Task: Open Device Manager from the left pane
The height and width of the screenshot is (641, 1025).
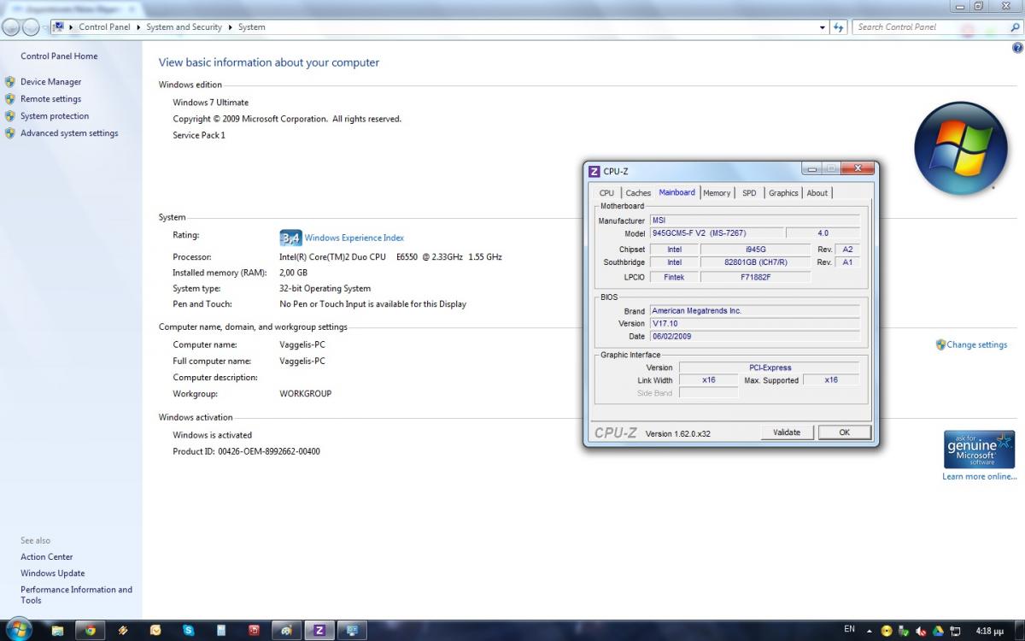Action: pyautogui.click(x=51, y=82)
